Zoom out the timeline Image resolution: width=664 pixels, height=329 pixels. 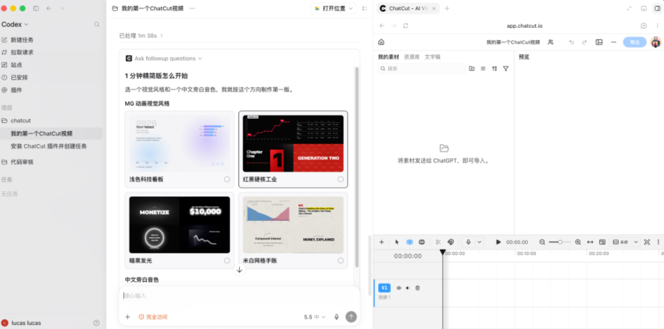542,242
